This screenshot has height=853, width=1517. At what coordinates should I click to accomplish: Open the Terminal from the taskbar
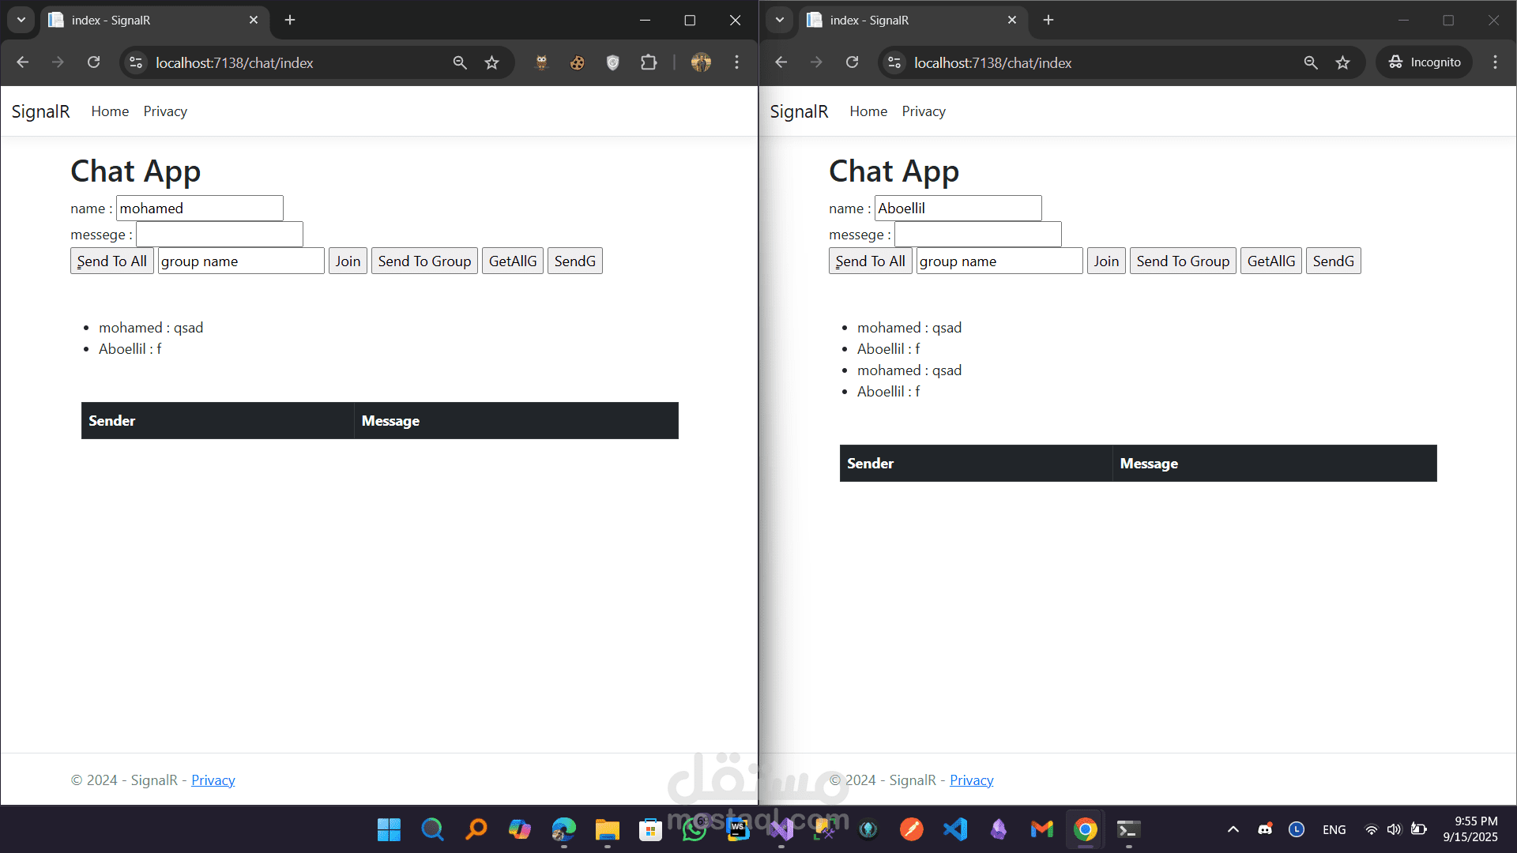[x=1127, y=829]
